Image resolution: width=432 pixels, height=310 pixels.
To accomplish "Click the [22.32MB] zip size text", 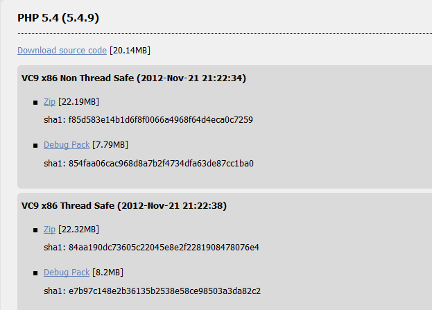I will point(78,230).
